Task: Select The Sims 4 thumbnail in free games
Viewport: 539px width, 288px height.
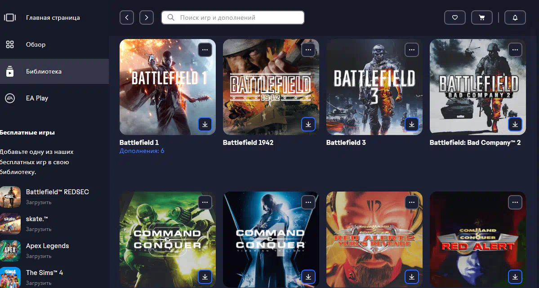Action: click(10, 277)
